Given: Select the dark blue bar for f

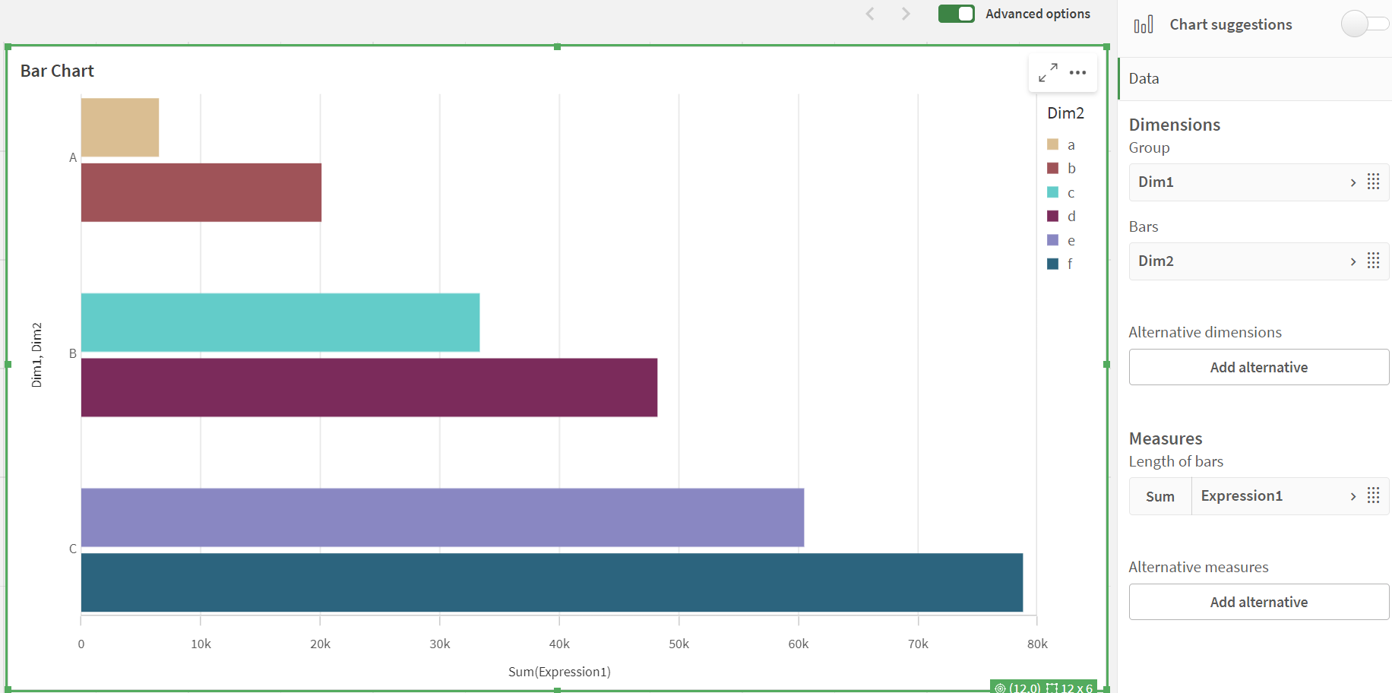Looking at the screenshot, I should [x=532, y=583].
